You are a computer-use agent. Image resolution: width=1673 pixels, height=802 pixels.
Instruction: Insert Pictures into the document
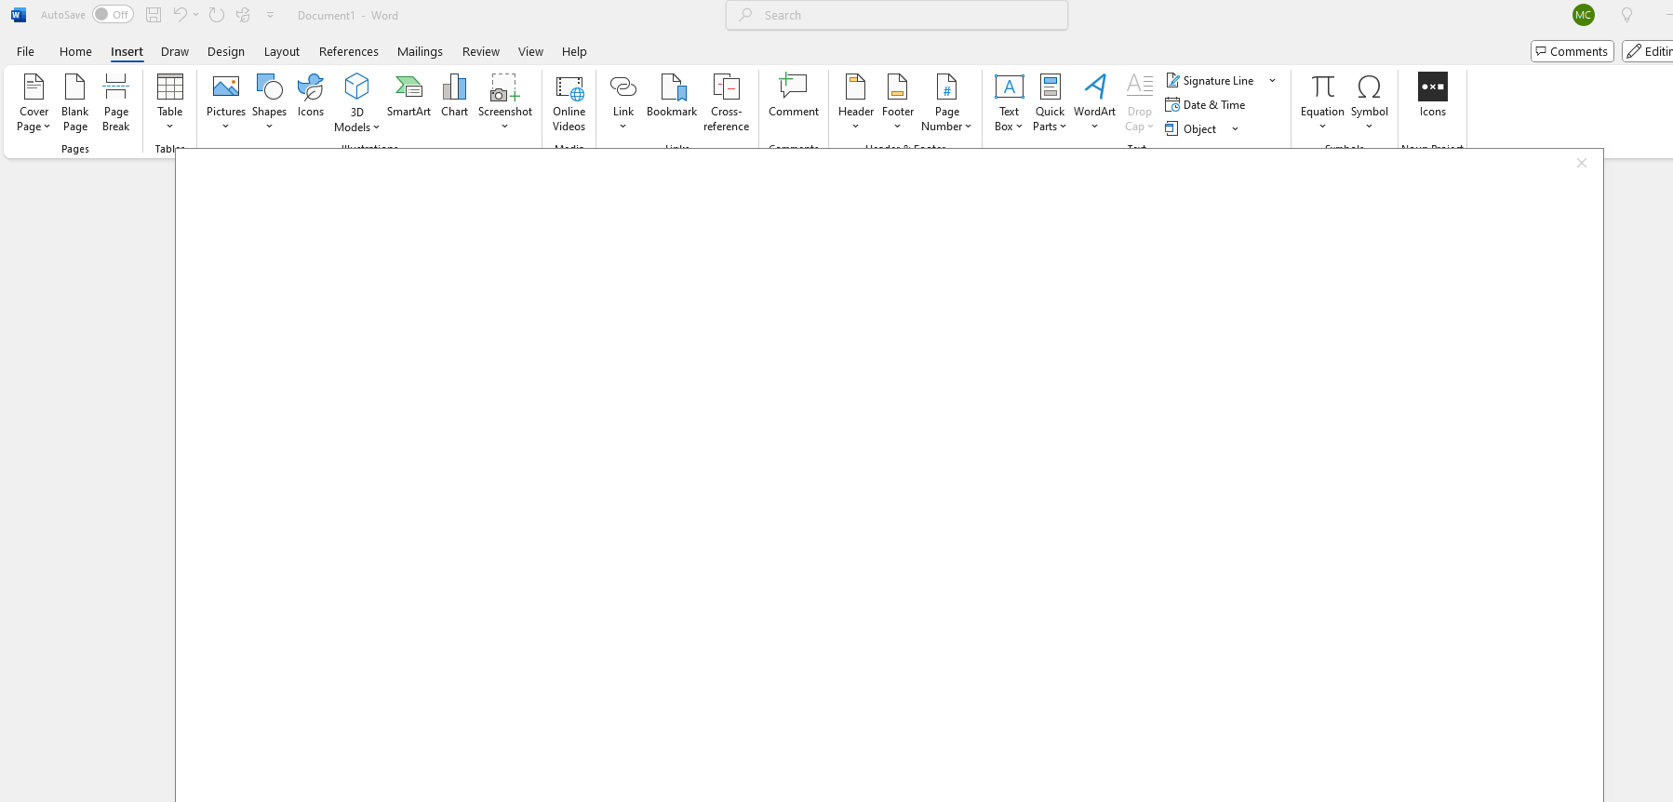tap(226, 102)
